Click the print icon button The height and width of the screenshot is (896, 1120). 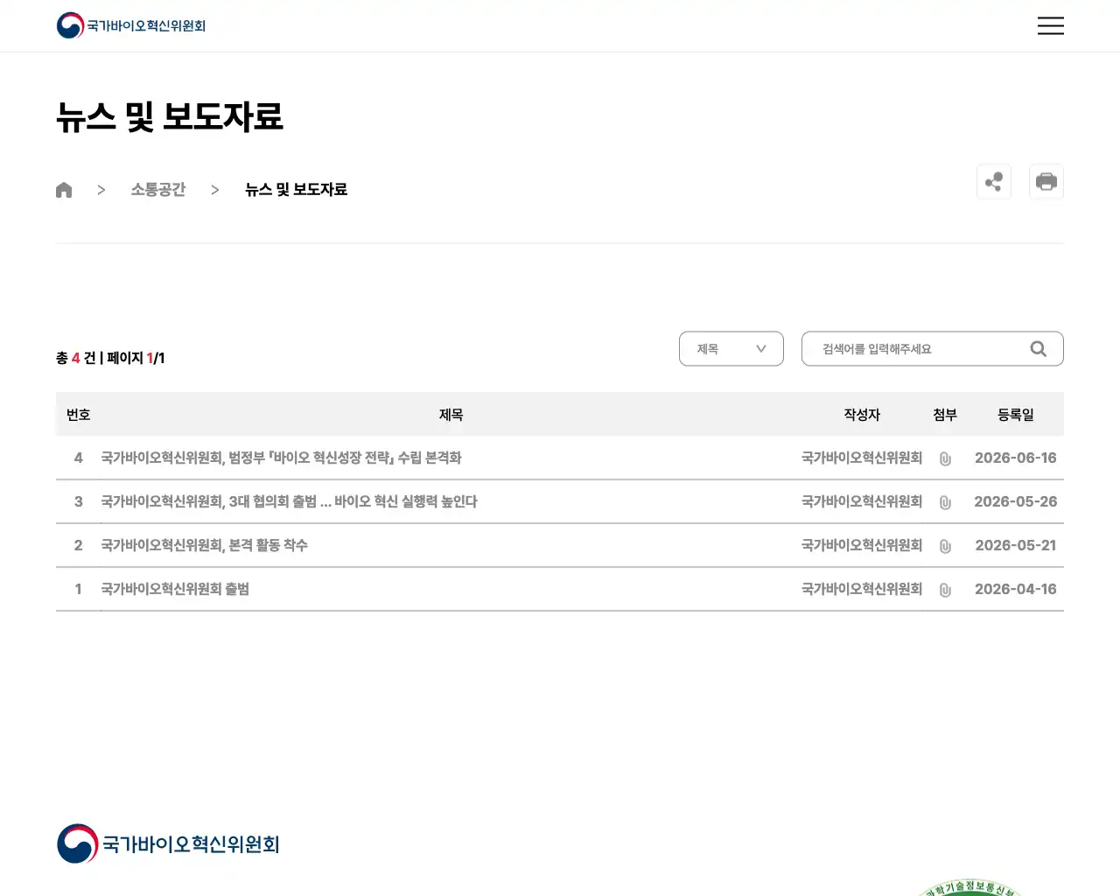1046,182
